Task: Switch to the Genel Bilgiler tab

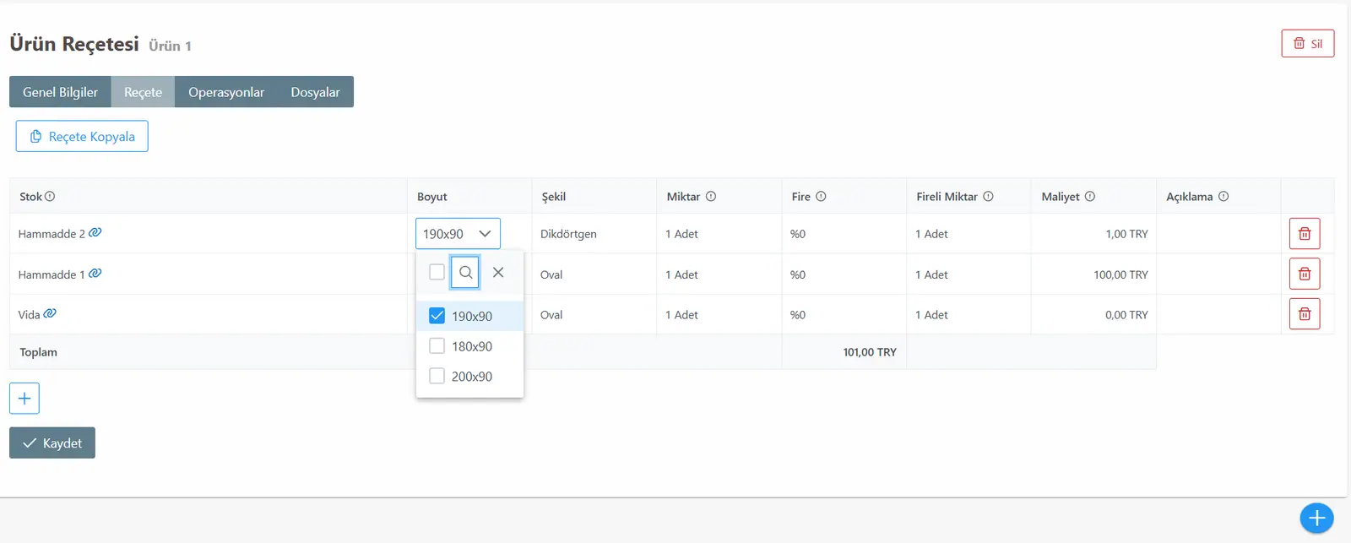Action: [x=60, y=92]
